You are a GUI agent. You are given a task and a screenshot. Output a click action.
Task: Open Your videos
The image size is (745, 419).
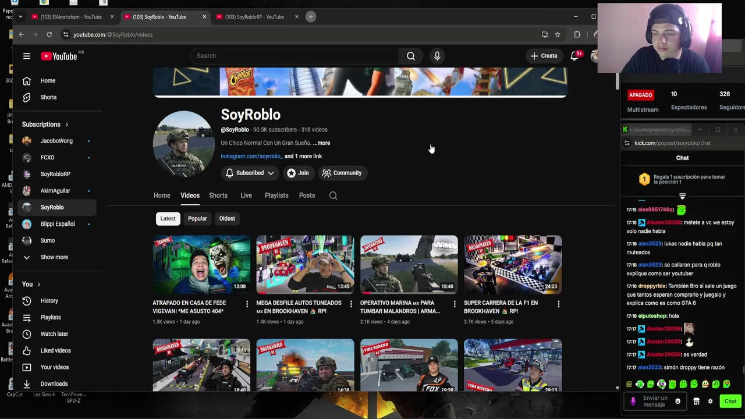click(58, 367)
